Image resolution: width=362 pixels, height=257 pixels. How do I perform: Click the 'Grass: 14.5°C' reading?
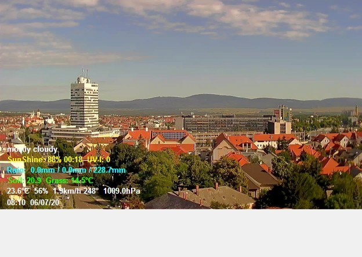coord(70,180)
